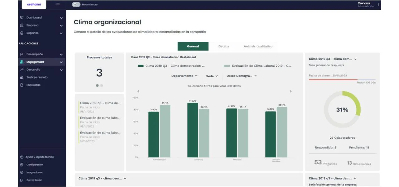Open the Análisis cualitativo tab
399x187 pixels.
tap(258, 46)
